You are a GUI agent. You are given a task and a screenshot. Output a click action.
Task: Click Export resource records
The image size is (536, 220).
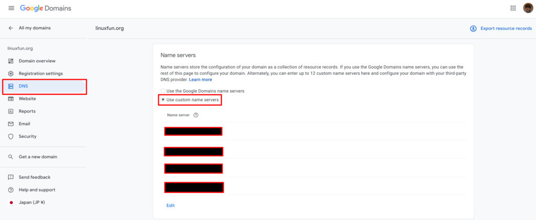[506, 28]
